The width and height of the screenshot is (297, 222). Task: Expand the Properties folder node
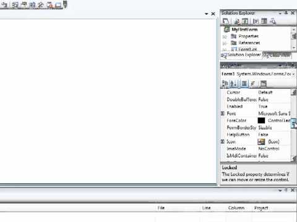coord(225,37)
